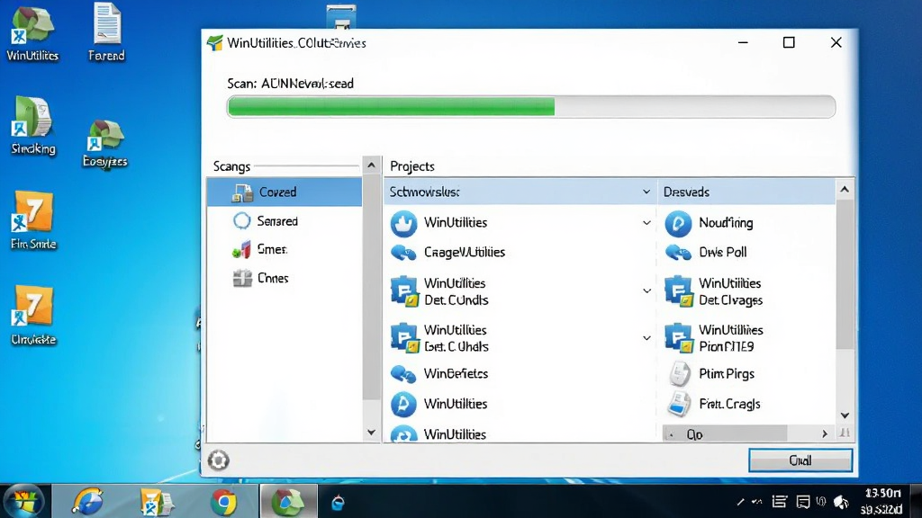Image resolution: width=922 pixels, height=518 pixels.
Task: Click the circular icon beside Serared
Action: (241, 221)
